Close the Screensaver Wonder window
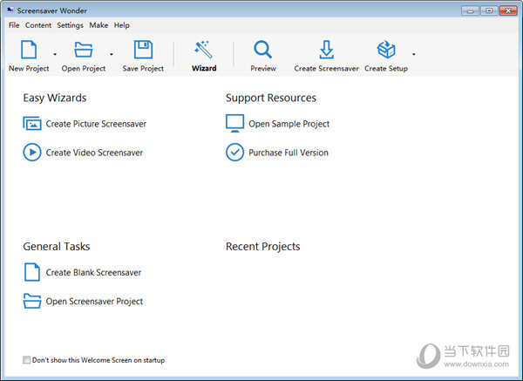The width and height of the screenshot is (523, 381). [508, 10]
